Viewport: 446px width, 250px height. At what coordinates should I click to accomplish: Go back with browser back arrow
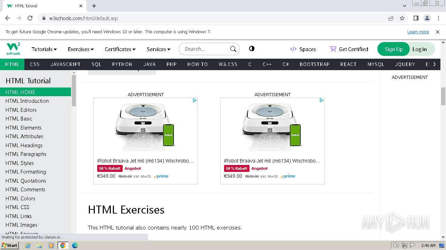pyautogui.click(x=8, y=18)
